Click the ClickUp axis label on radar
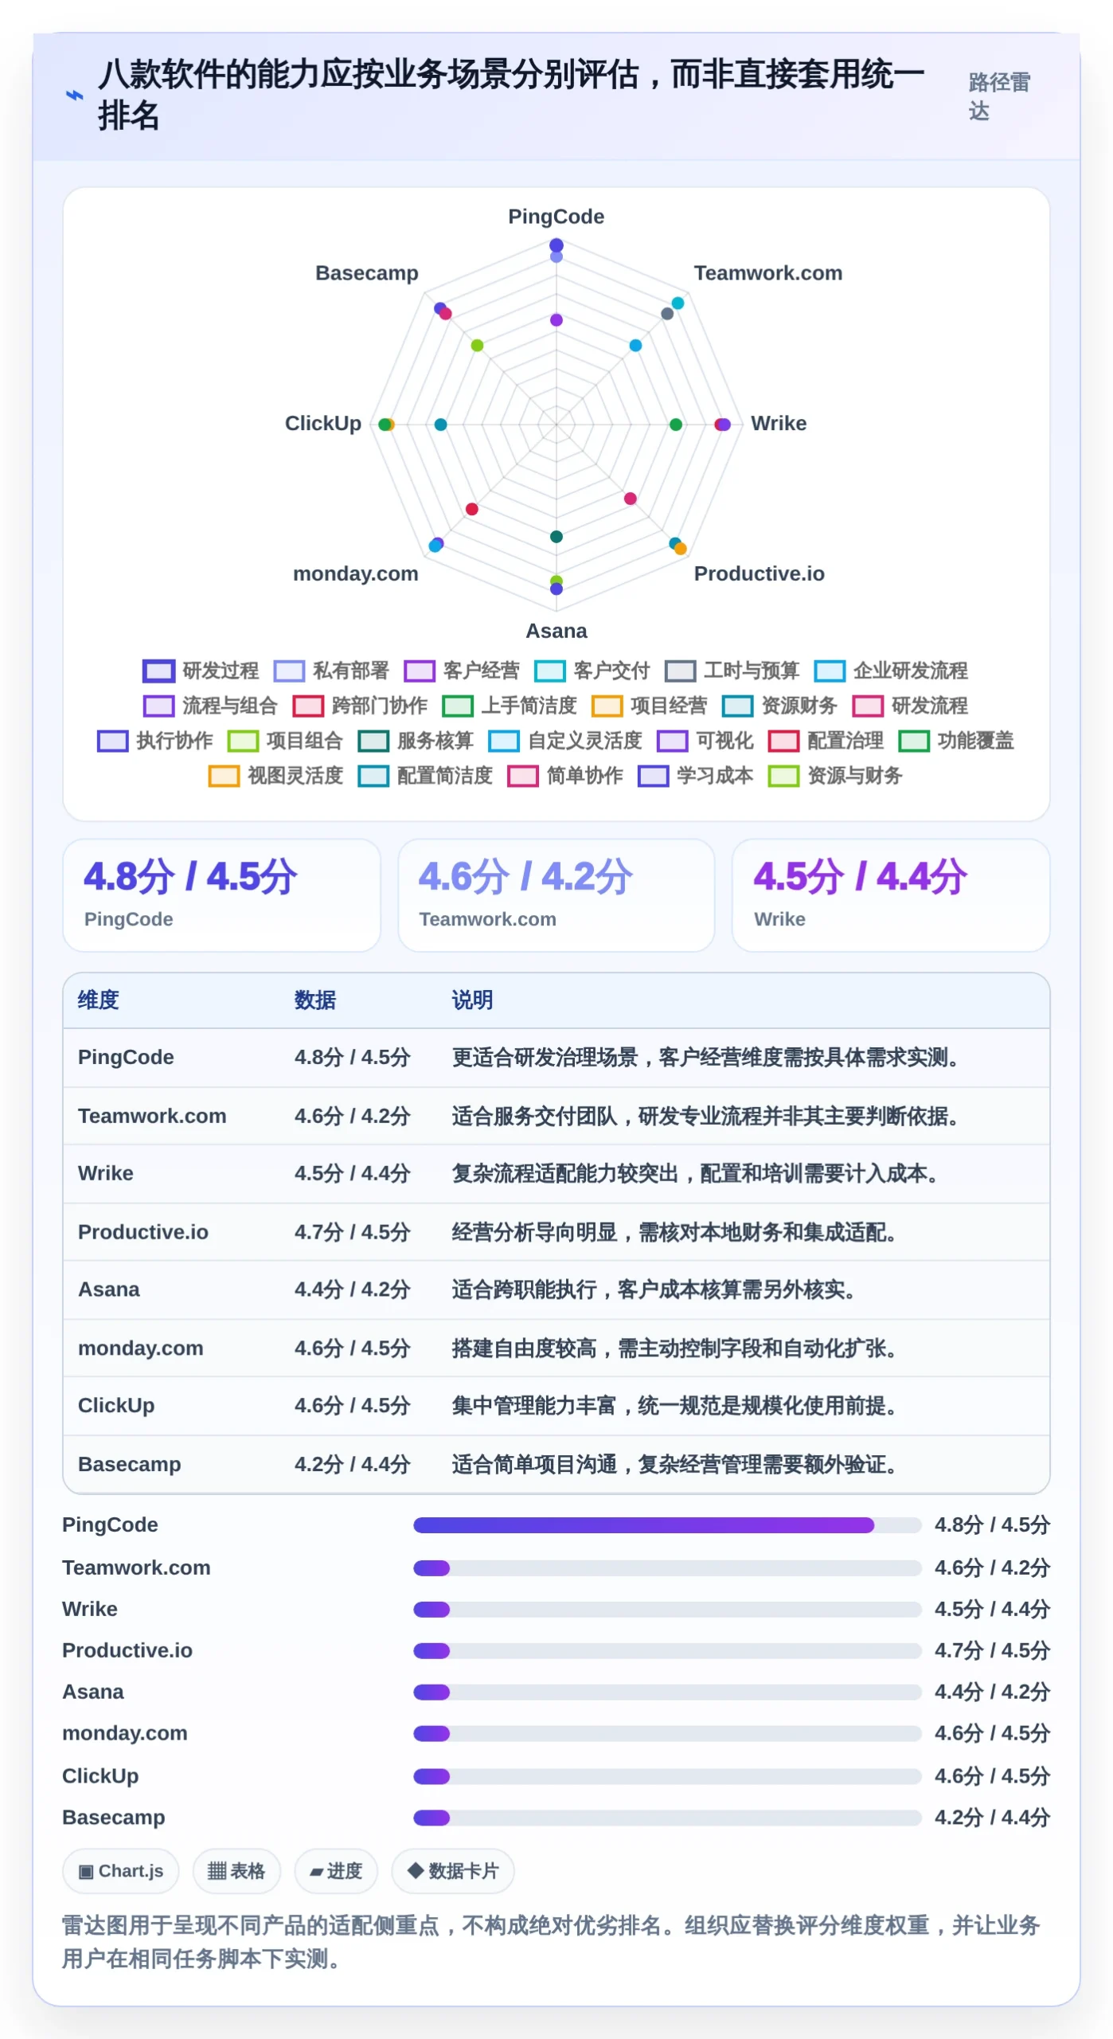This screenshot has height=2039, width=1113. pos(323,424)
